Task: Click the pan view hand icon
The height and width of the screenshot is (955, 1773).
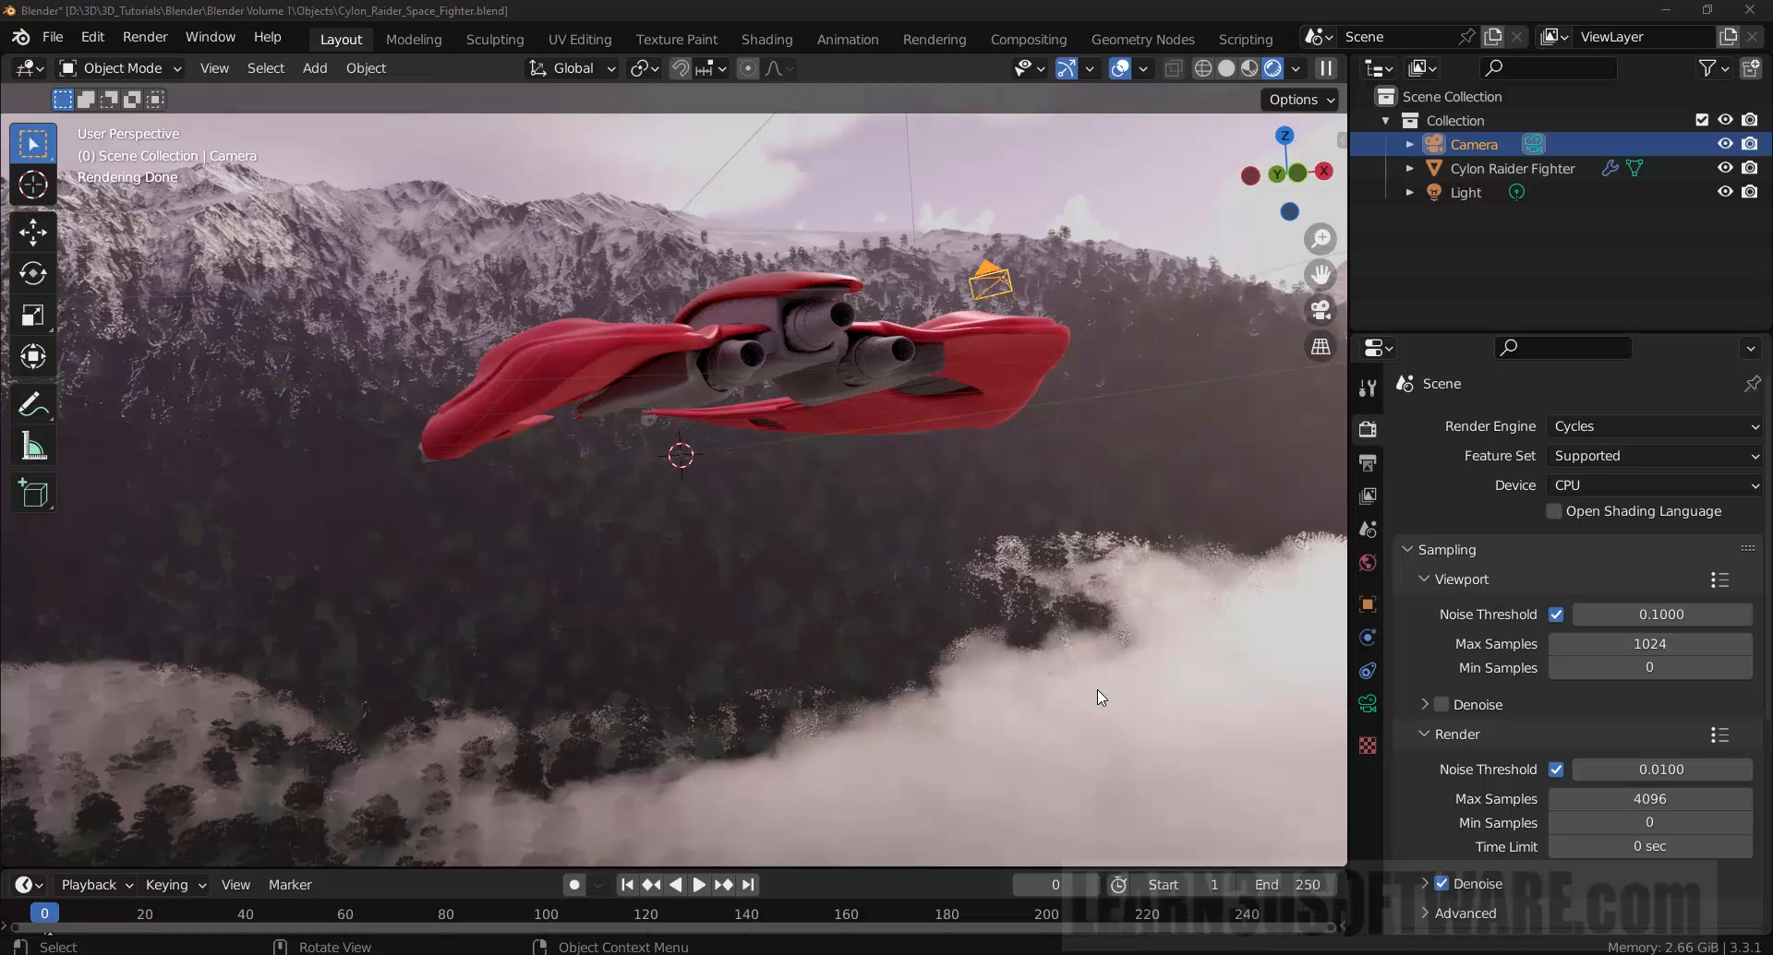Action: (1321, 275)
